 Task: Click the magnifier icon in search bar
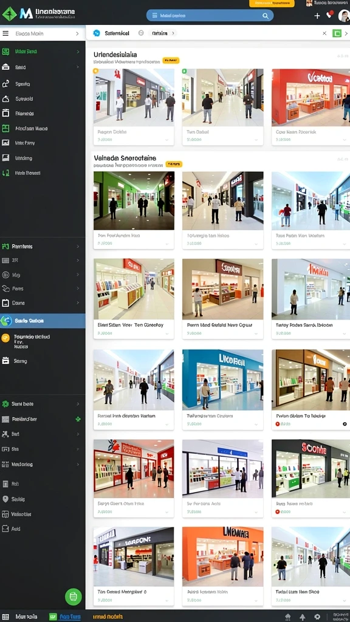point(266,16)
